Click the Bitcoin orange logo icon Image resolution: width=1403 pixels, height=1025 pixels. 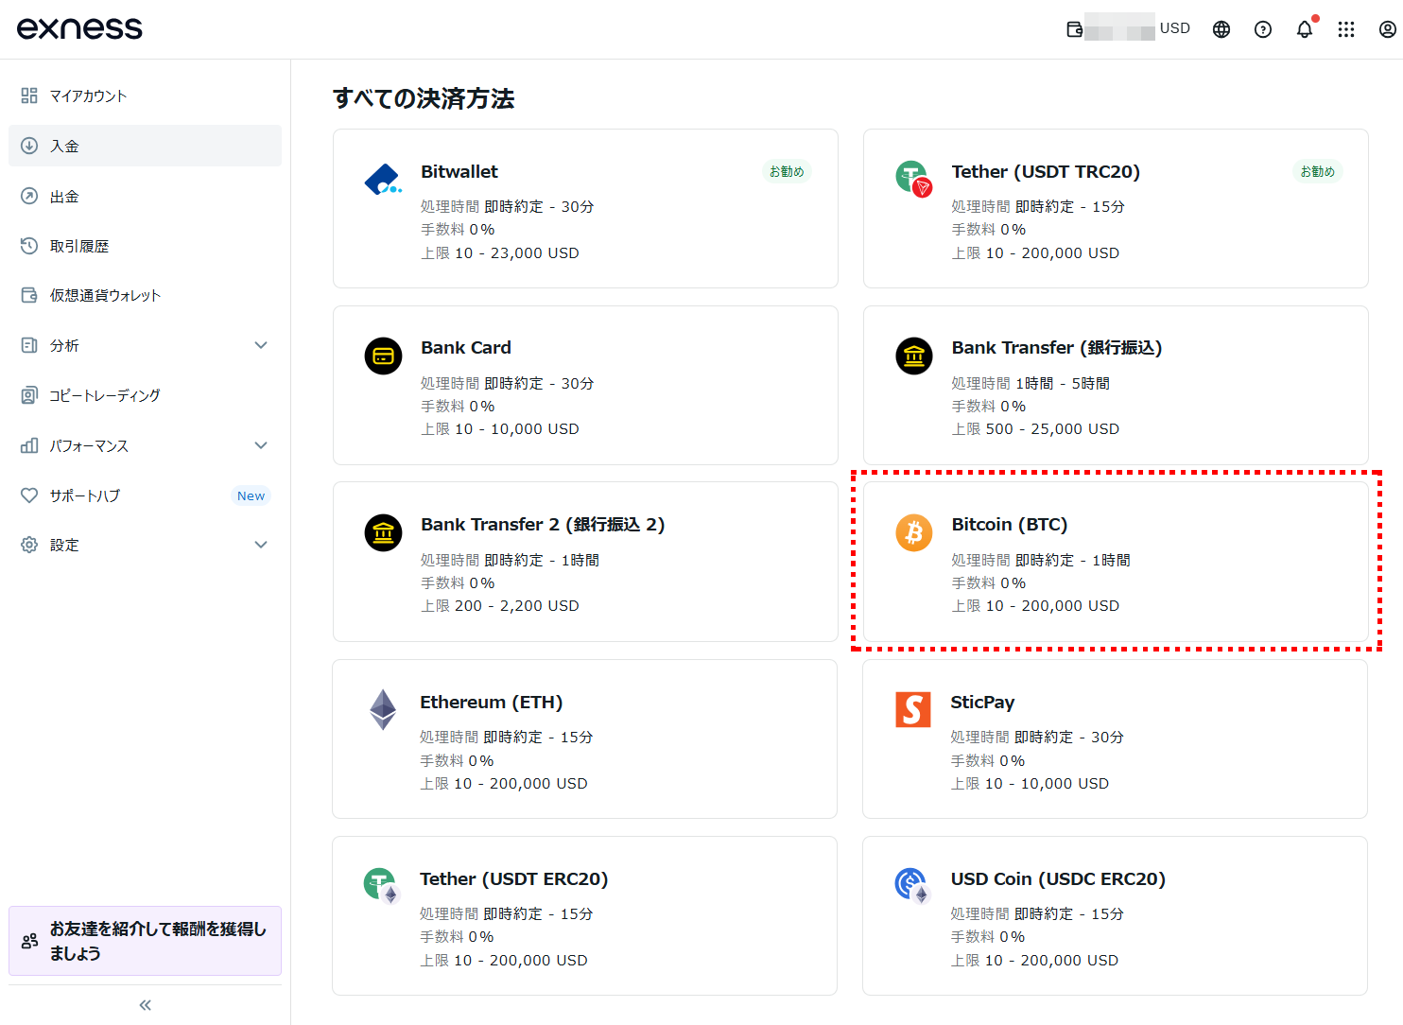pyautogui.click(x=913, y=533)
